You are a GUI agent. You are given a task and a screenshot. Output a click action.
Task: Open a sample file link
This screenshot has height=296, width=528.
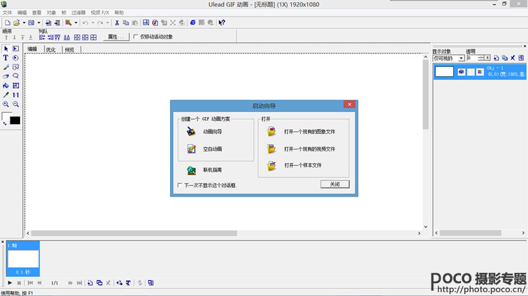[x=303, y=165]
